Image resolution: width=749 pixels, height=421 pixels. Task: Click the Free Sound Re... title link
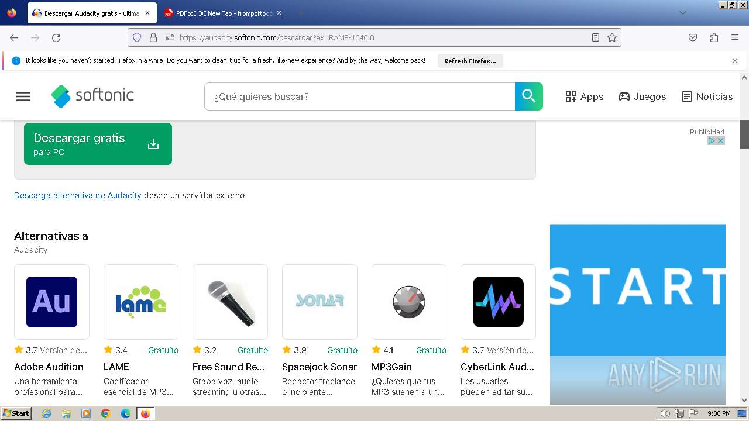(229, 367)
